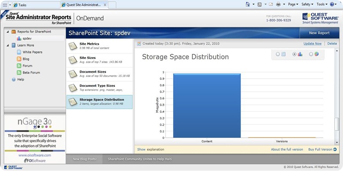Click the pie chart view icon
This screenshot has width=343, height=171.
click(x=316, y=54)
